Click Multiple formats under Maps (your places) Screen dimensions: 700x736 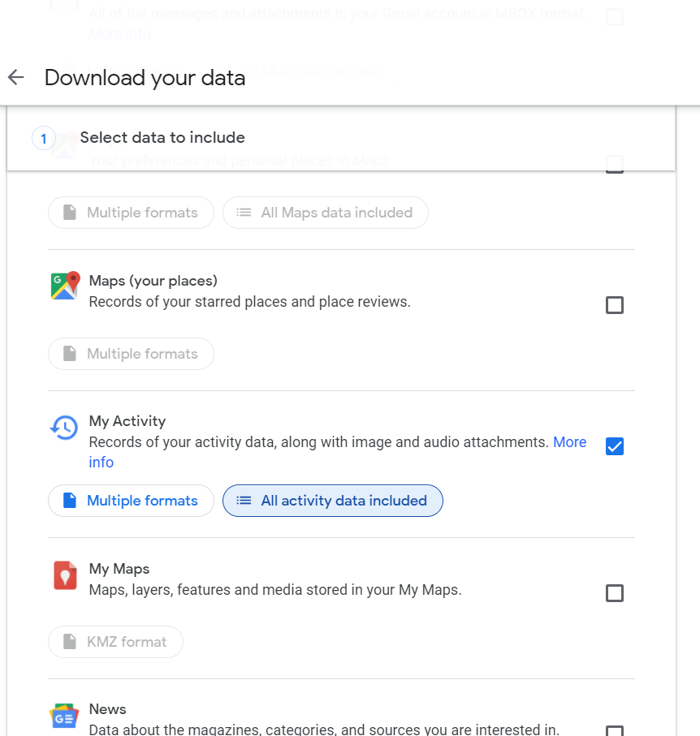pyautogui.click(x=132, y=354)
